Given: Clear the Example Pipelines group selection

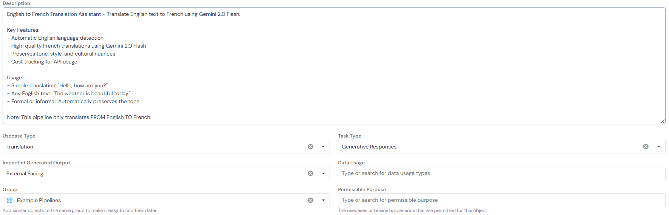Looking at the screenshot, I should pyautogui.click(x=310, y=200).
